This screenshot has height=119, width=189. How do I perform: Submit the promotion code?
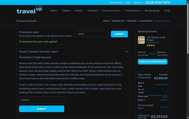point(119,34)
